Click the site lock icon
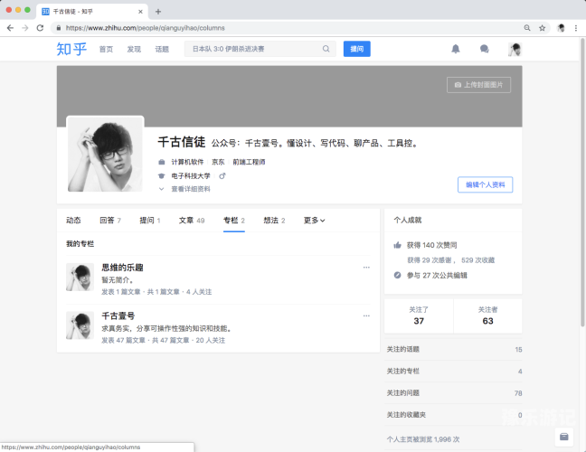Image resolution: width=586 pixels, height=452 pixels. point(59,28)
